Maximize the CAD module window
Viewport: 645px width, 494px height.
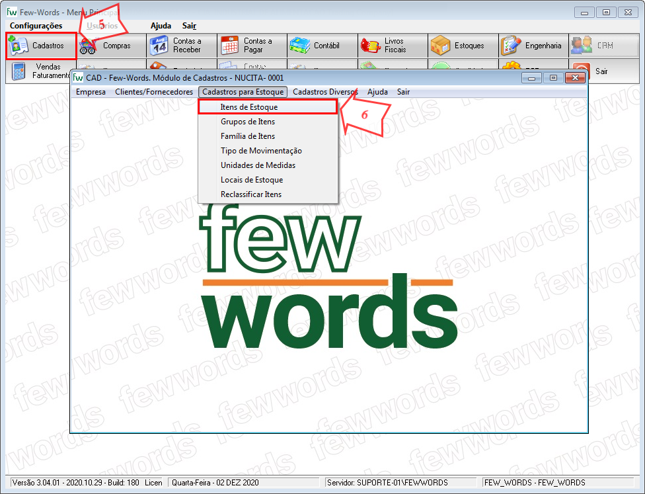[x=553, y=78]
